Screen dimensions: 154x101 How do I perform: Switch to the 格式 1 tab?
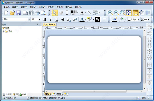tap(60, 94)
